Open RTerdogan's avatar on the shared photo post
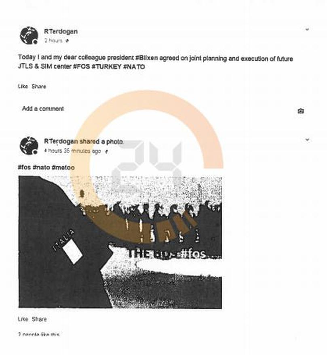 click(x=29, y=145)
